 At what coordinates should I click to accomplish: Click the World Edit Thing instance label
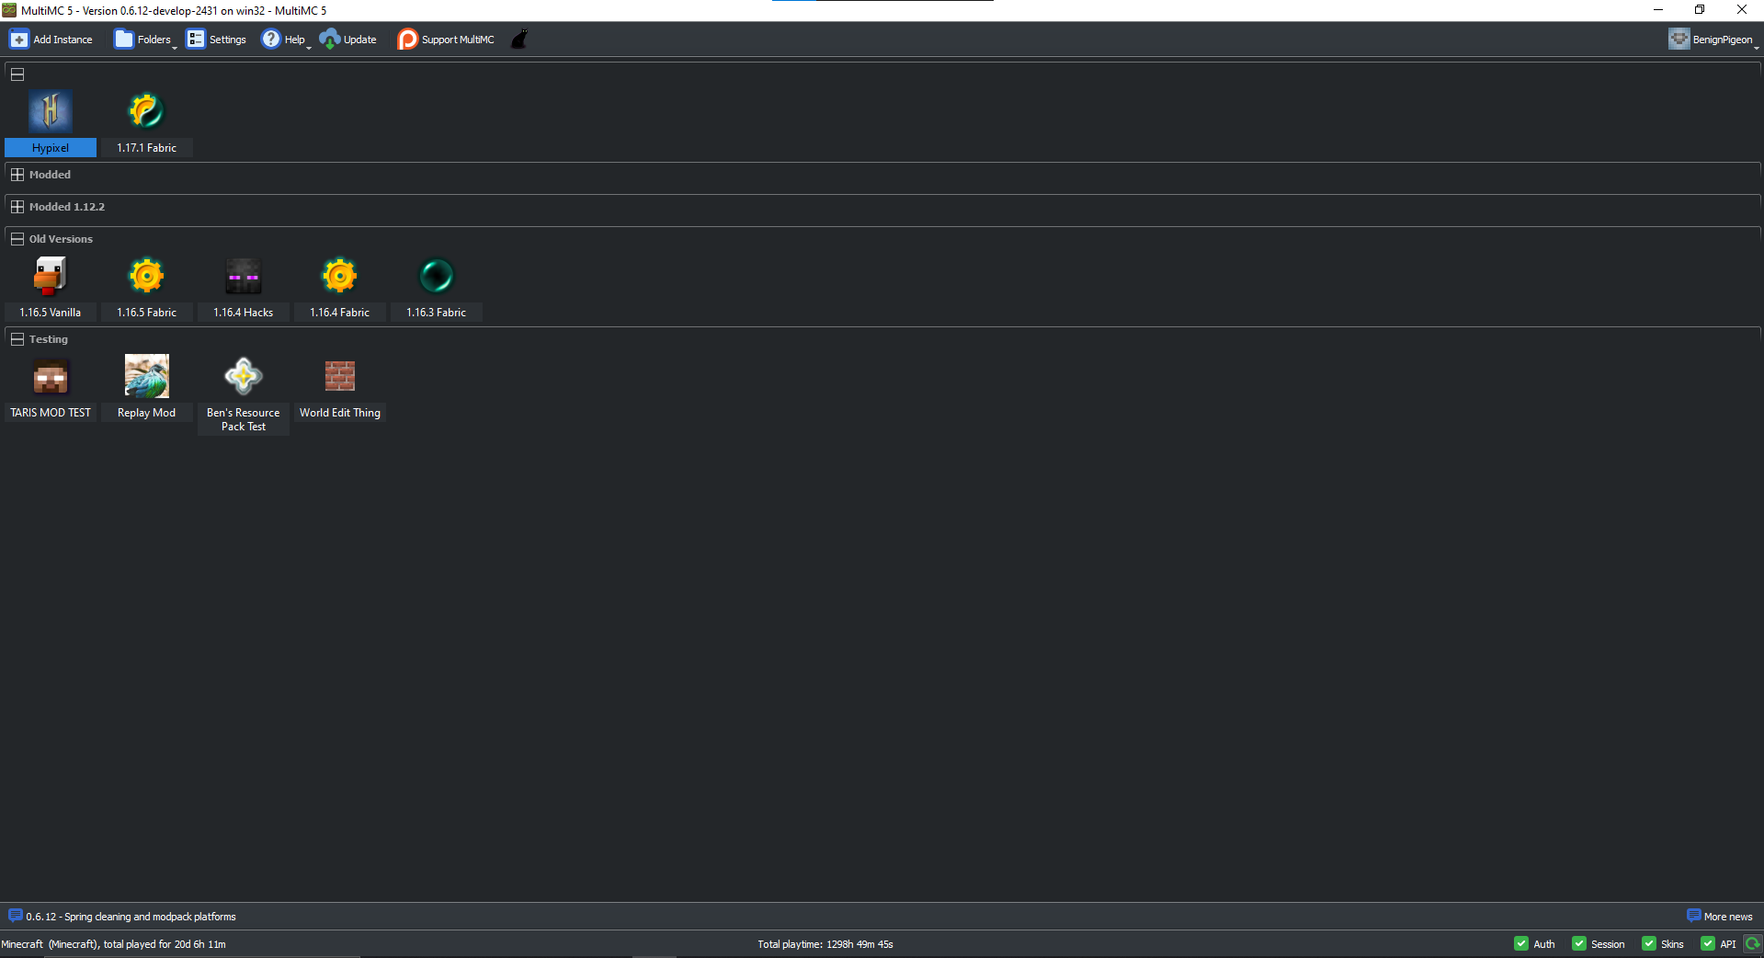click(x=340, y=413)
